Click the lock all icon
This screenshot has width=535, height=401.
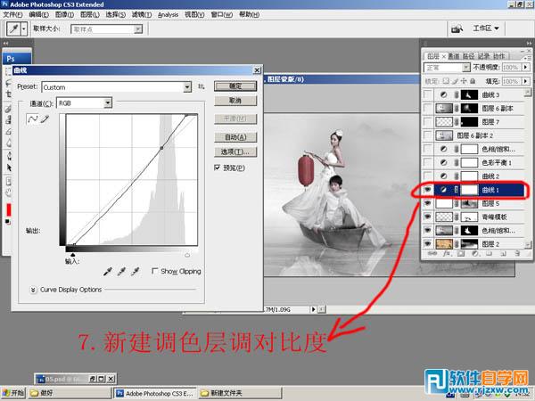click(x=473, y=81)
